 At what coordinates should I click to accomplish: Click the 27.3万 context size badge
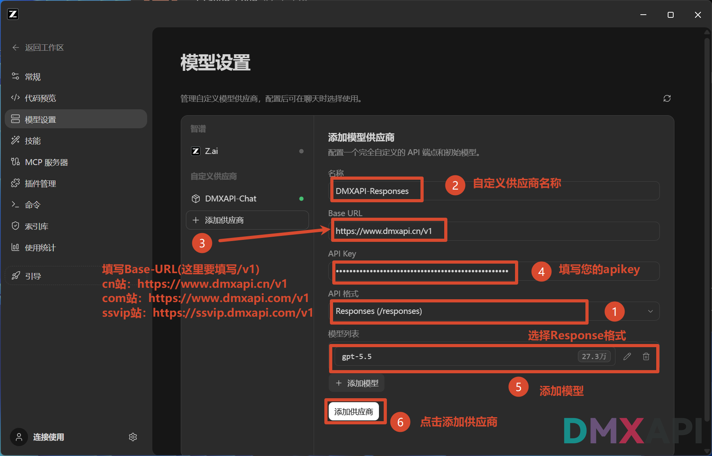pos(594,357)
